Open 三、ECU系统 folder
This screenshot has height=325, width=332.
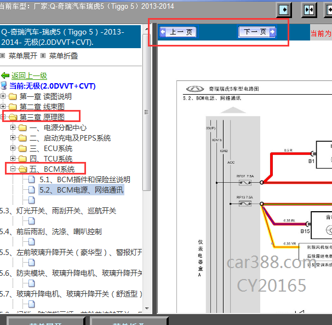tap(51, 148)
